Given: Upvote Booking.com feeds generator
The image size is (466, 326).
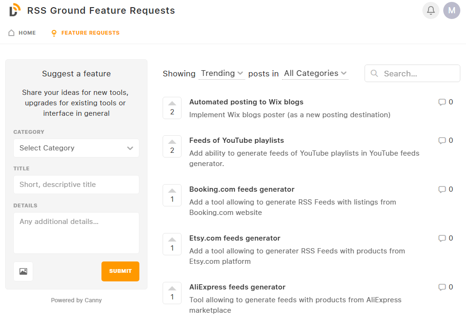Looking at the screenshot, I should point(172,195).
